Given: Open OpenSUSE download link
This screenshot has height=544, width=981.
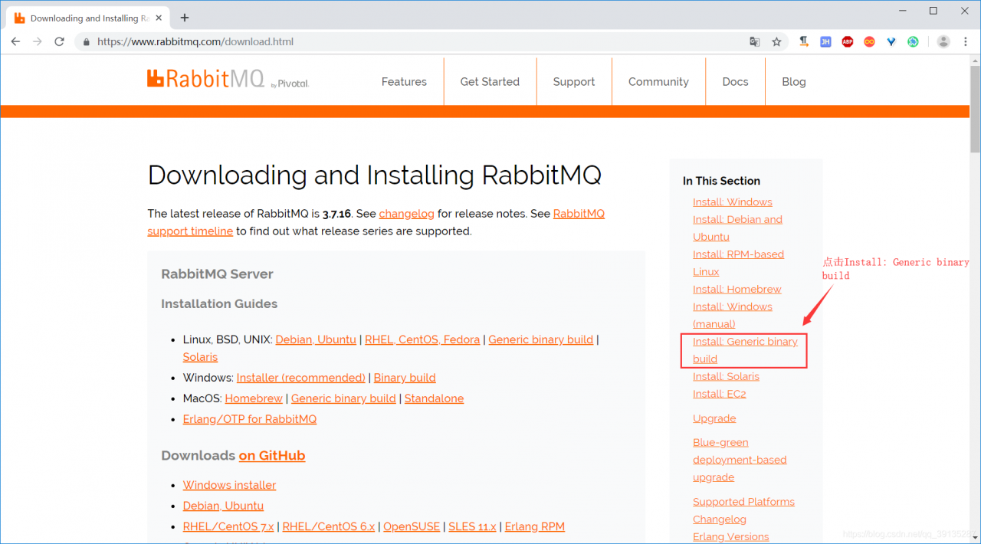Looking at the screenshot, I should point(412,526).
